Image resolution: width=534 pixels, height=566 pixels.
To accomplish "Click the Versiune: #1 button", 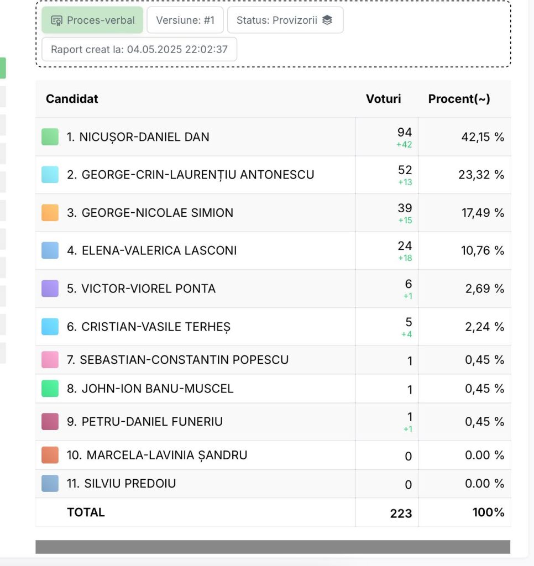I will click(x=185, y=20).
